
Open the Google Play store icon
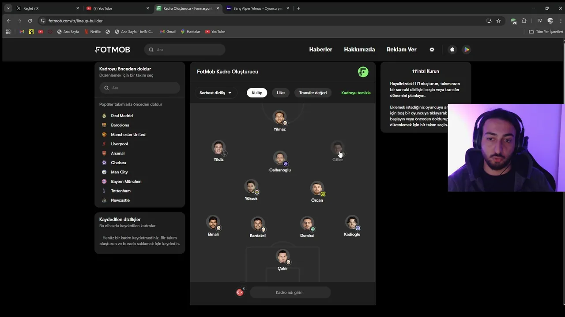point(467,50)
